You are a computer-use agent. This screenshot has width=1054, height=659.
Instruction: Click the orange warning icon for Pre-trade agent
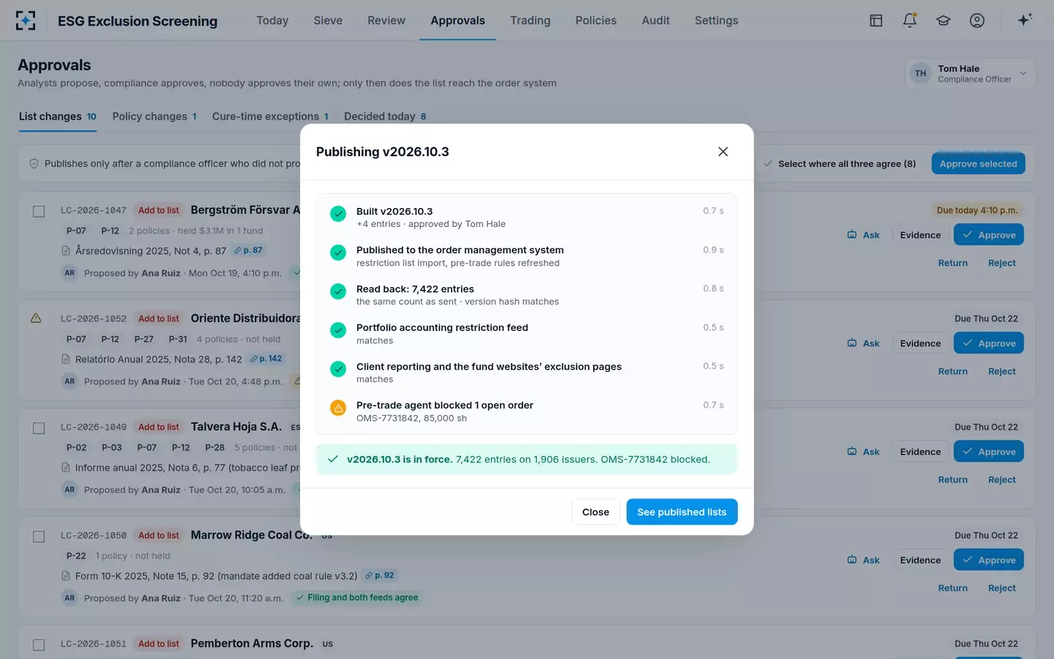pos(338,408)
